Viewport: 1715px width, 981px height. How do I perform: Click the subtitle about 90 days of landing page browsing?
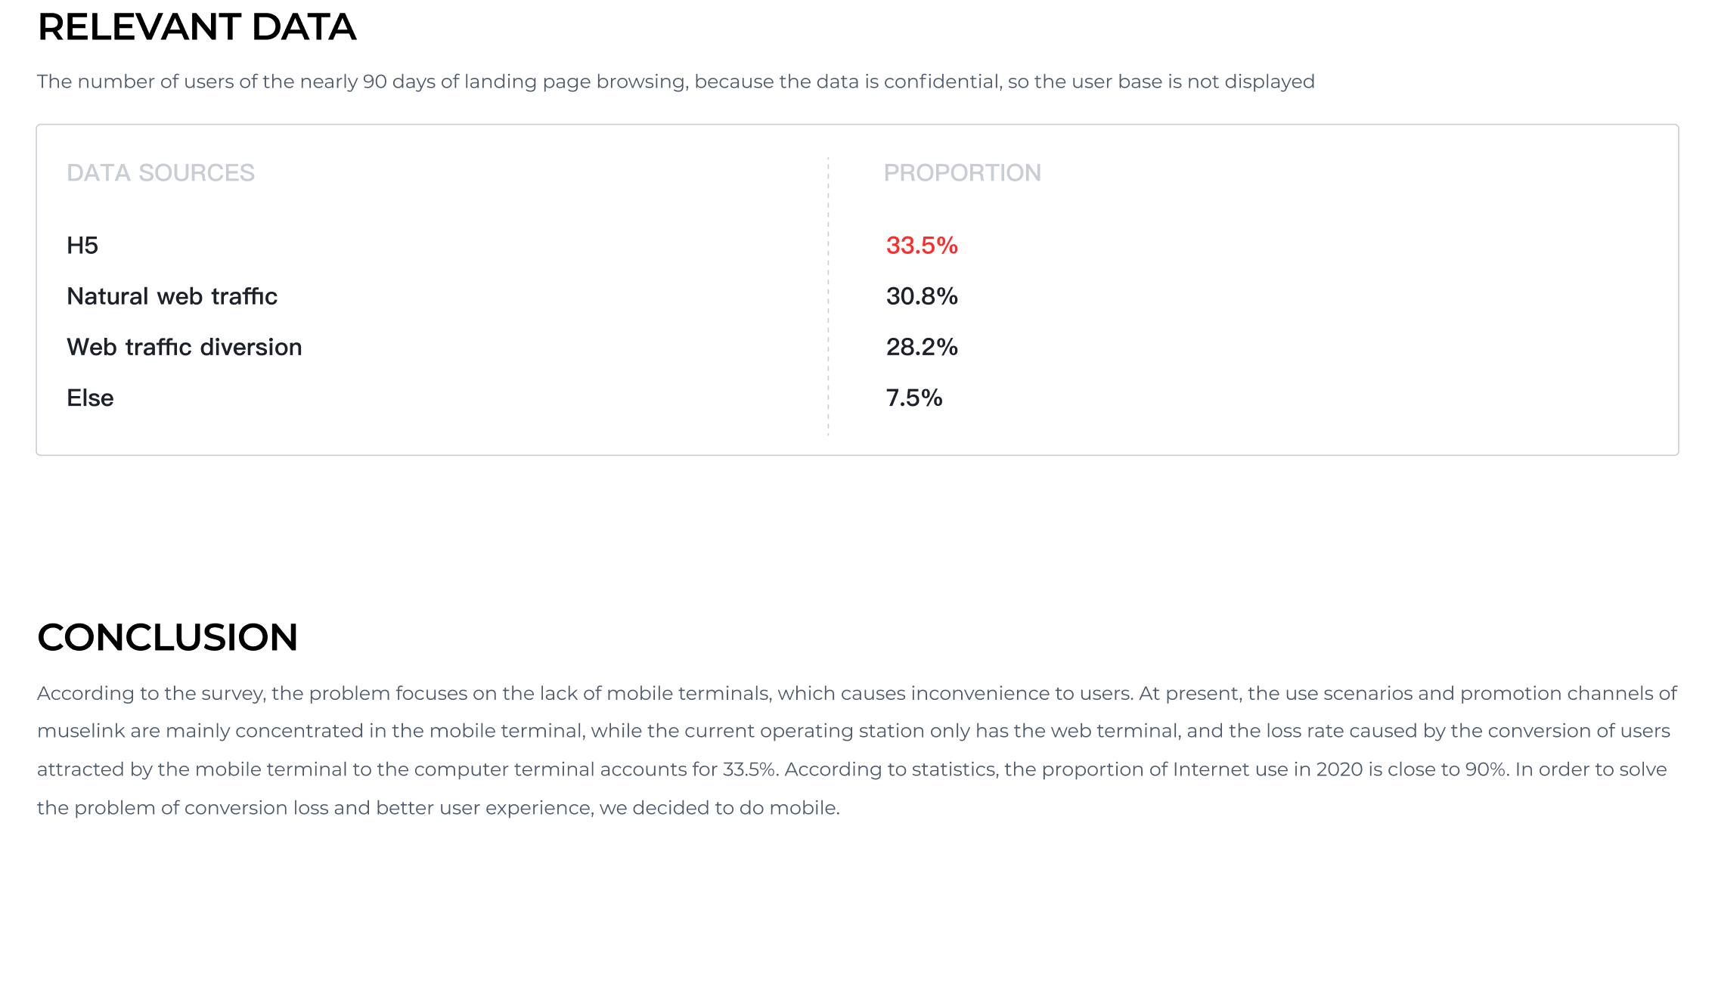(x=676, y=82)
